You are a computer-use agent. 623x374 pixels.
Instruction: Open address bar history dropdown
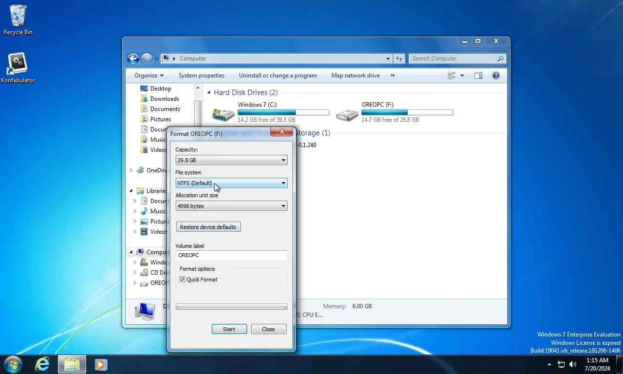click(388, 58)
